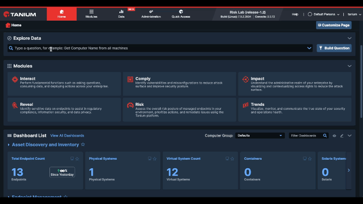Collapse the Explore Data section
The image size is (363, 204).
349,38
